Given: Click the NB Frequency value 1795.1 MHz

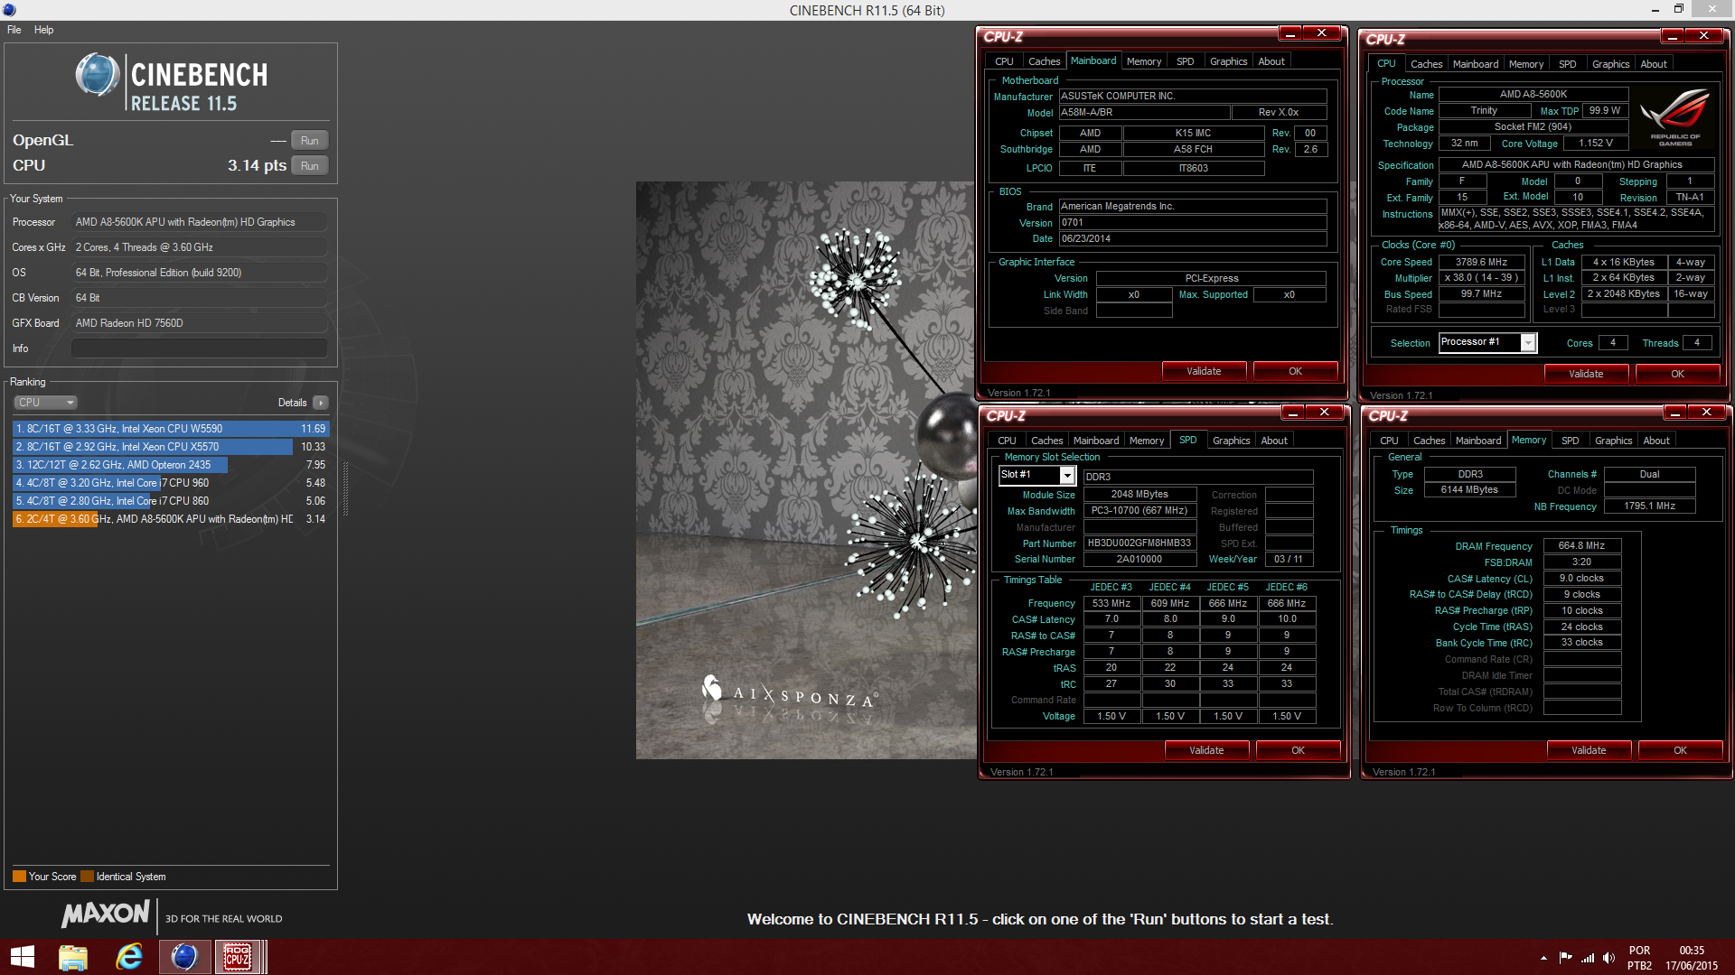Looking at the screenshot, I should click(x=1649, y=506).
